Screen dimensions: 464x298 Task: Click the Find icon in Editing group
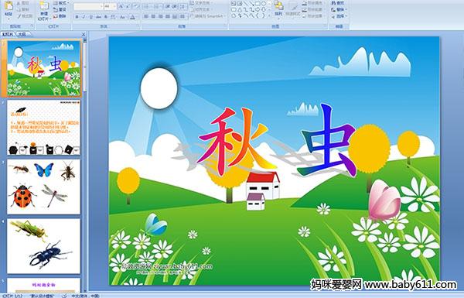click(x=338, y=3)
